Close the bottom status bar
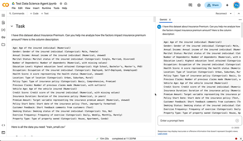The height and width of the screenshot is (141, 243). click(241, 139)
